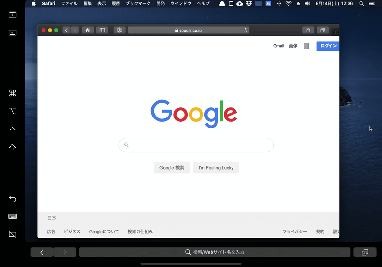This screenshot has width=382, height=267.
Task: Show the on-screen keyboard from sidebar
Action: (12, 216)
